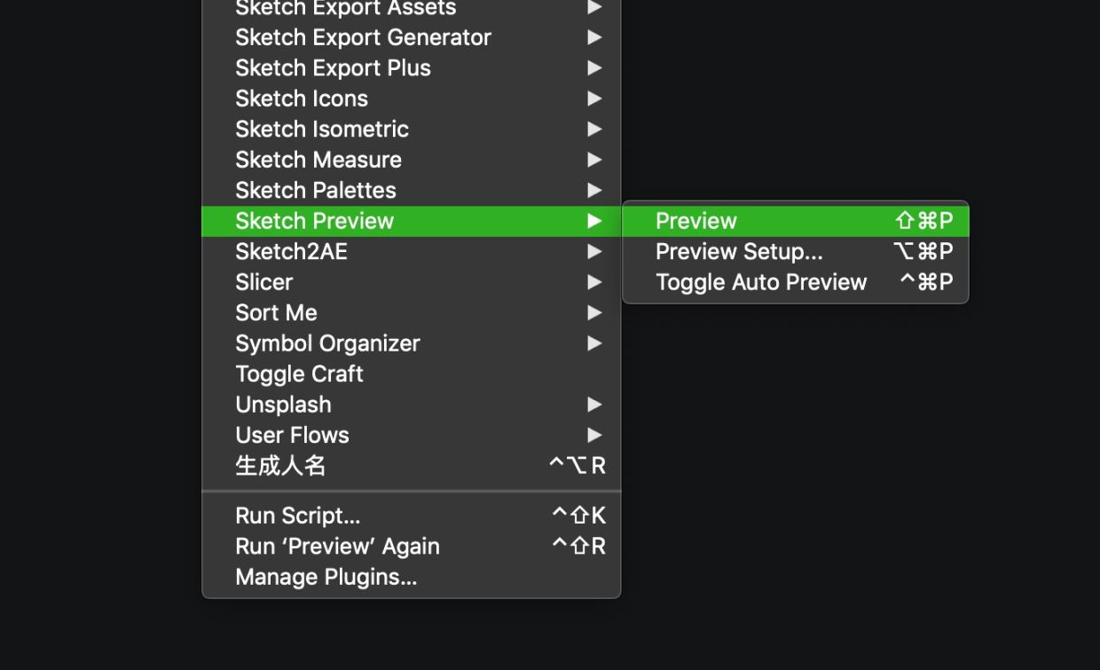Screen dimensions: 1100x670
Task: Open Preview Setup… option
Action: pyautogui.click(x=795, y=252)
